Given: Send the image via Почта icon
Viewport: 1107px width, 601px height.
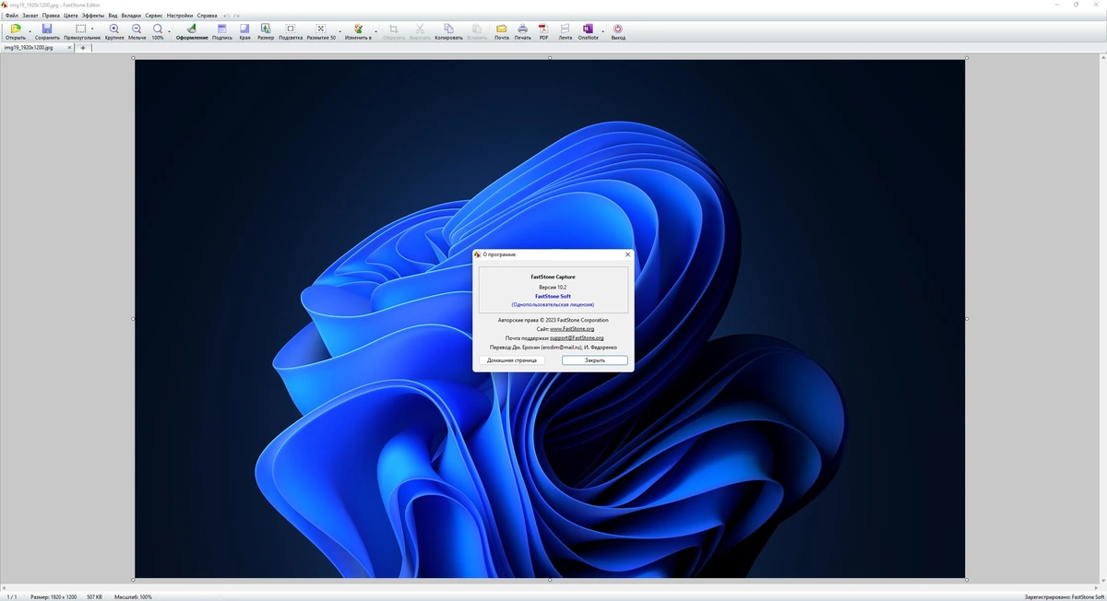Looking at the screenshot, I should (502, 31).
